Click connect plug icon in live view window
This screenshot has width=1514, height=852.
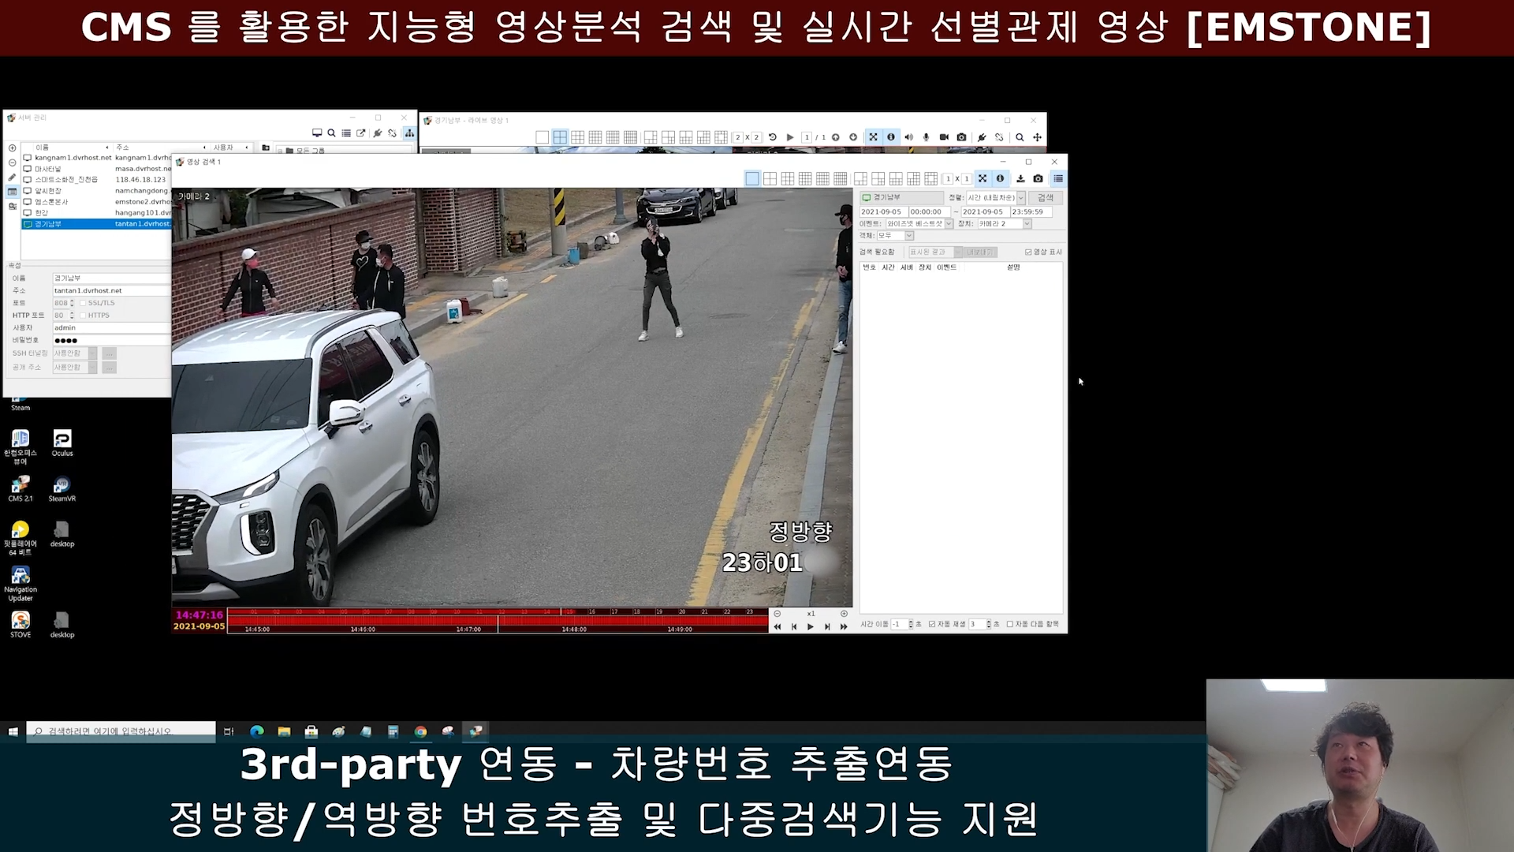(982, 137)
